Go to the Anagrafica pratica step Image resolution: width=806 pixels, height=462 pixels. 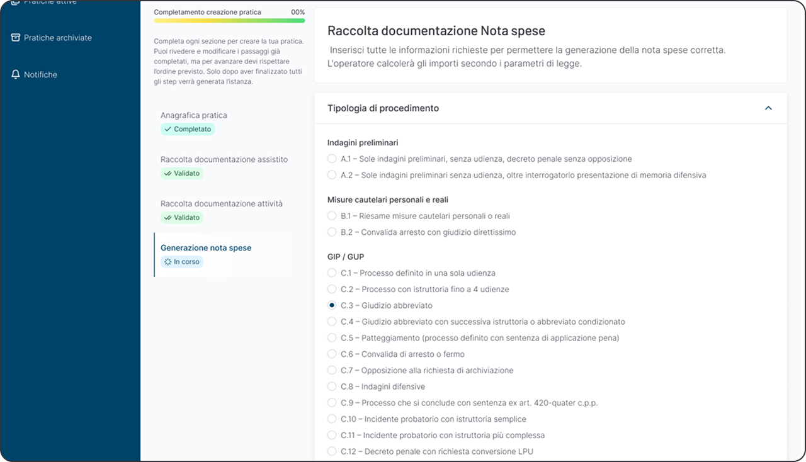click(194, 115)
